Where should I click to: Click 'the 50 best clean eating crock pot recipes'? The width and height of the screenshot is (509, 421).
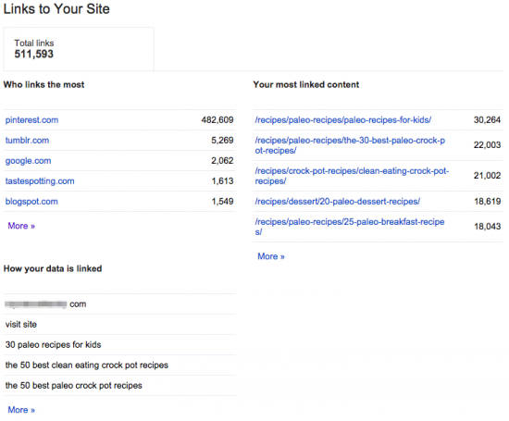pyautogui.click(x=87, y=365)
